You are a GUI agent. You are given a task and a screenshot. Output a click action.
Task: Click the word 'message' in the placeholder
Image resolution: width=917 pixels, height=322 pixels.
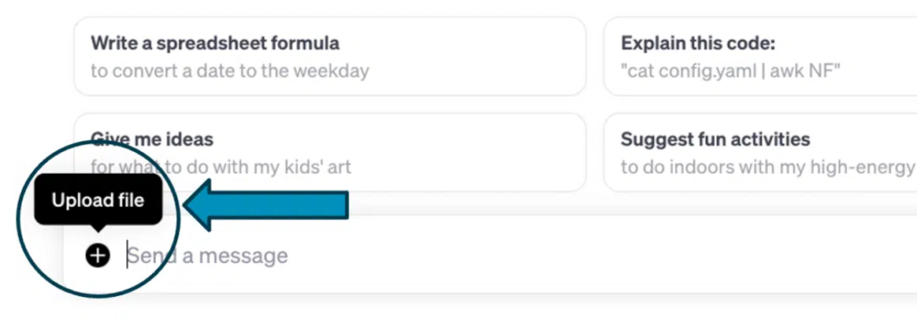249,256
